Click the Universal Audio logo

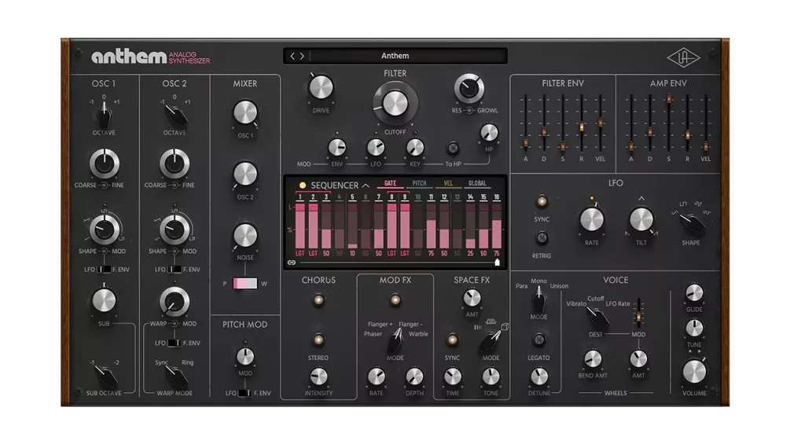click(x=681, y=57)
